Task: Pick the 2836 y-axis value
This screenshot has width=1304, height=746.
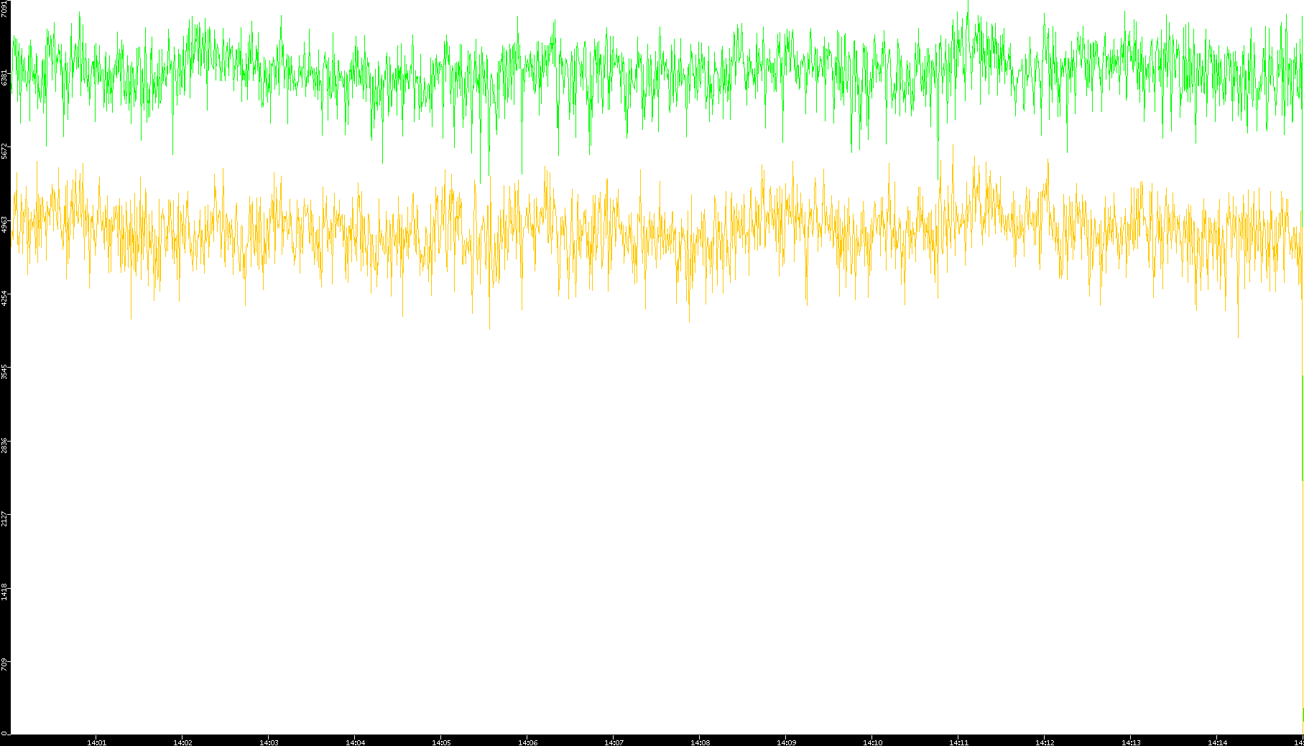Action: [x=5, y=444]
